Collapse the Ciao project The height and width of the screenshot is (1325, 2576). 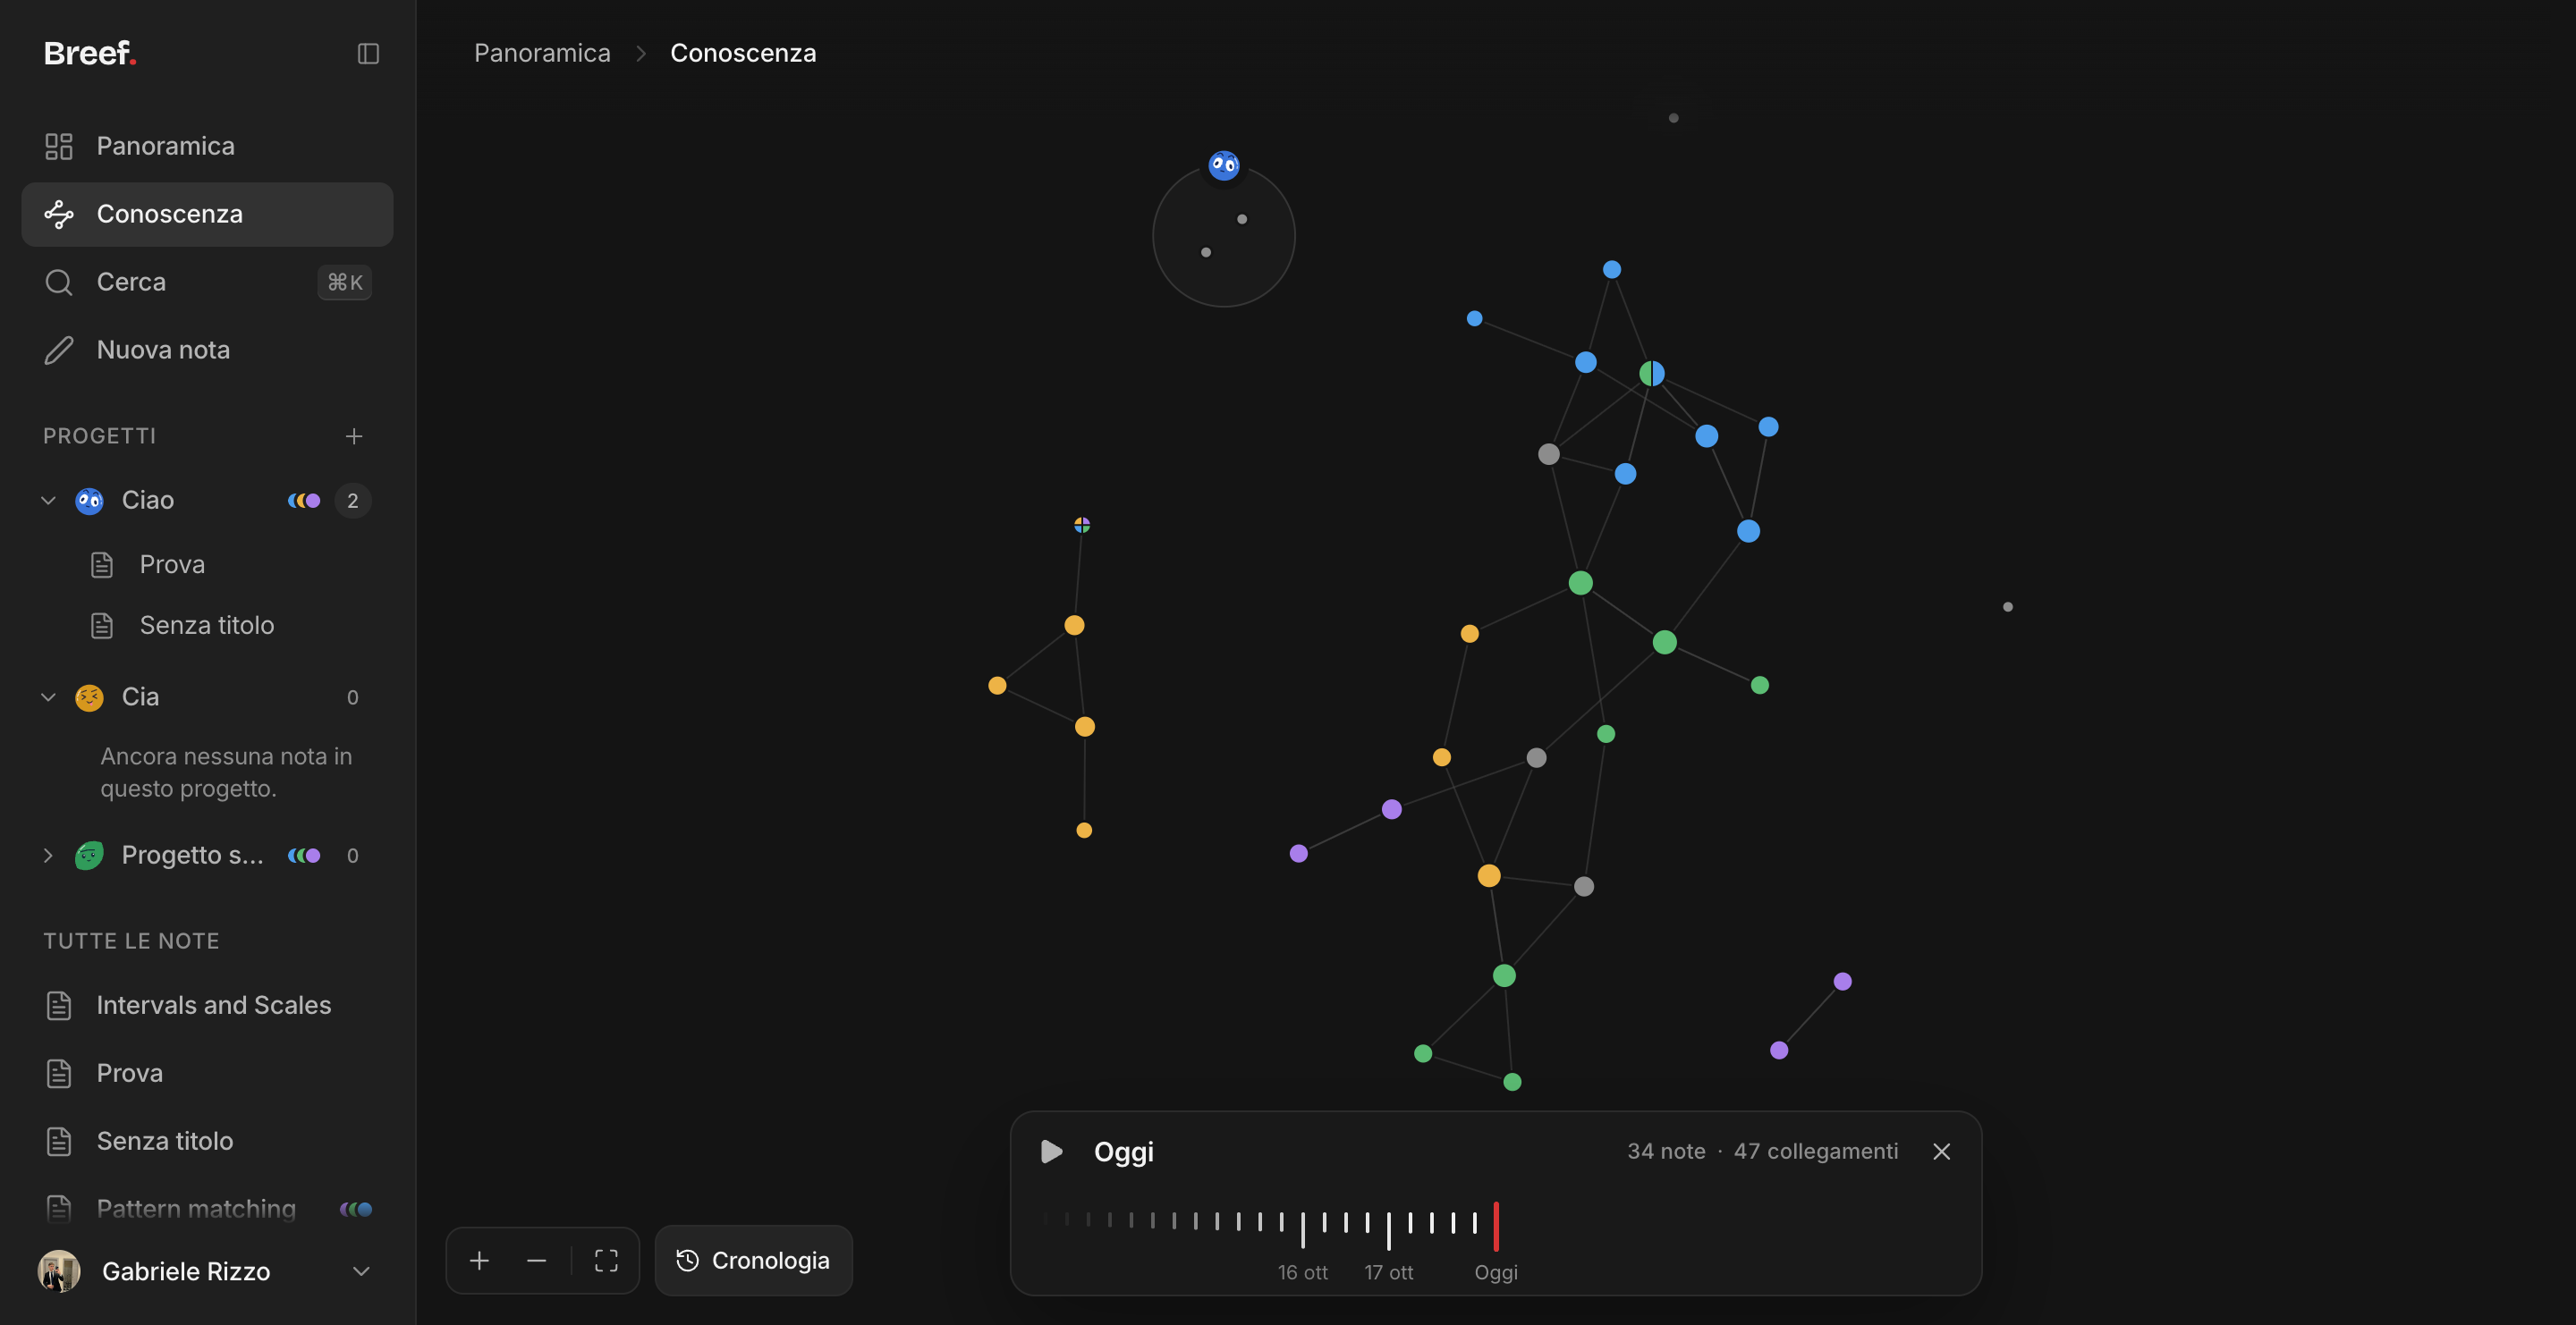coord(48,500)
